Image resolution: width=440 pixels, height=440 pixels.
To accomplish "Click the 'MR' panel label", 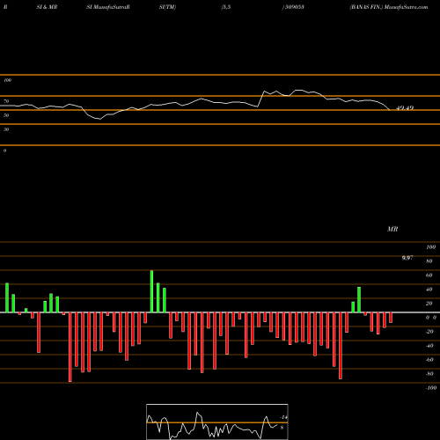I will pyautogui.click(x=392, y=229).
